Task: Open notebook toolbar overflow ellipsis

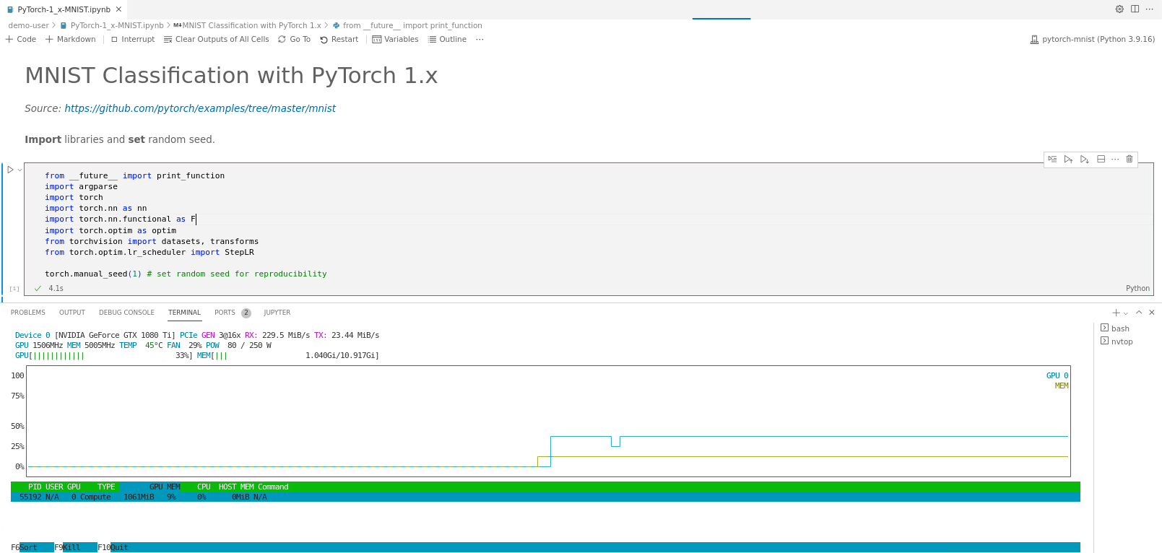Action: (x=480, y=39)
